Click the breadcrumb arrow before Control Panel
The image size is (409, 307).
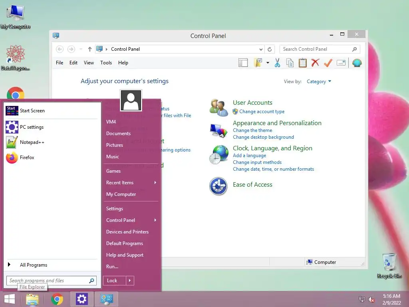106,49
